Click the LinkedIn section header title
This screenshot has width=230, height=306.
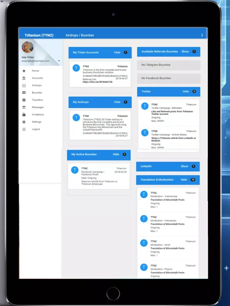tap(146, 166)
